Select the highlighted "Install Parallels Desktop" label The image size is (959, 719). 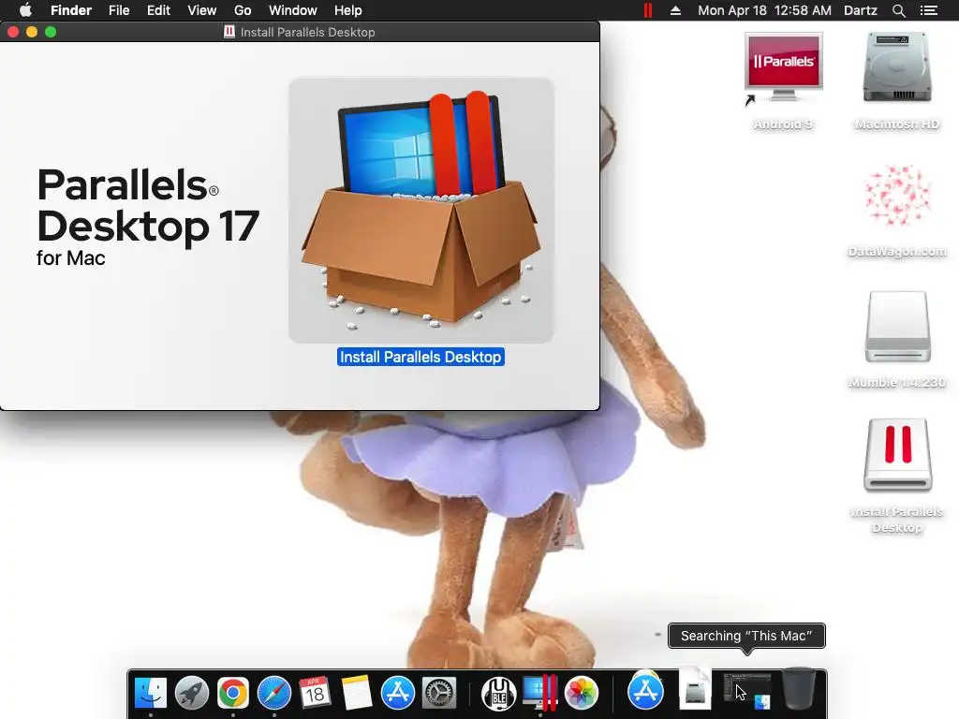point(420,357)
